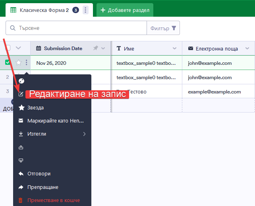
Task: Select the example@example.com email cell
Action: 218,91
